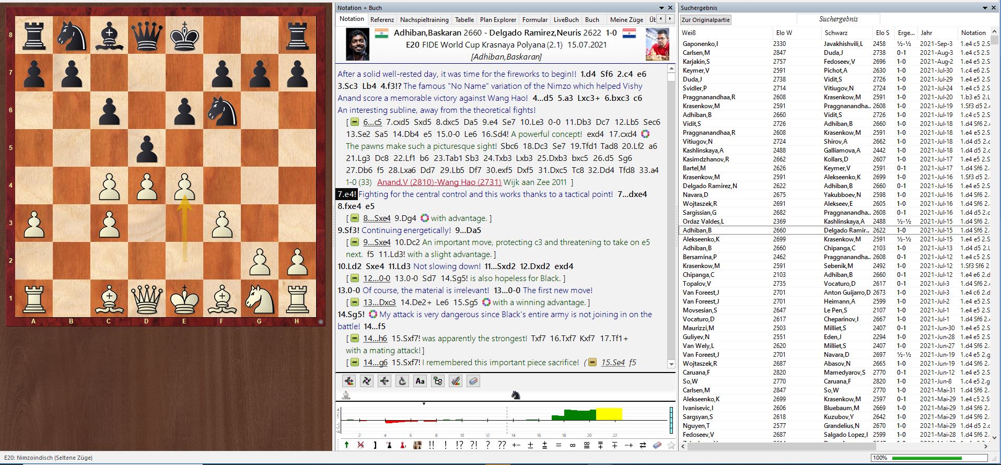Open the LiveBuch tab
Viewport: 1001px width, 465px height.
[x=566, y=20]
